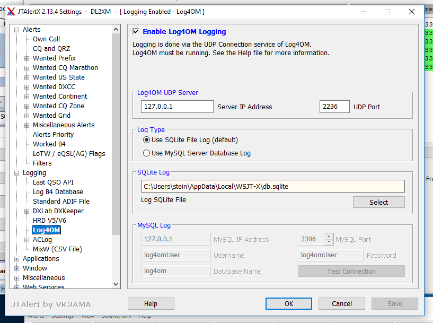The image size is (433, 323).
Task: Select the Applications tree item
Action: 41,259
